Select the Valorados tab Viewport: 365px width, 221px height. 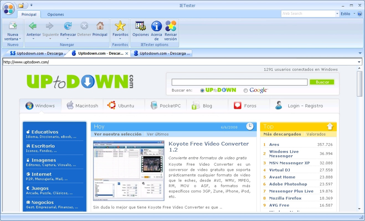click(x=316, y=134)
